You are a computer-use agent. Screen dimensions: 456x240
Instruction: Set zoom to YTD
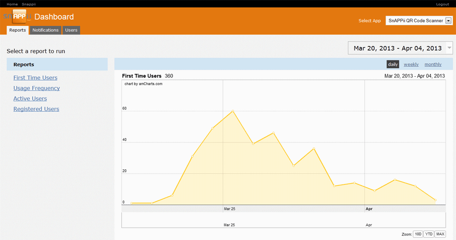[429, 234]
